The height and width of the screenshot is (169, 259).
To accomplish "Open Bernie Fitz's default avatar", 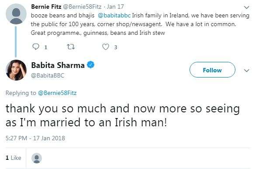I will click(x=16, y=14).
